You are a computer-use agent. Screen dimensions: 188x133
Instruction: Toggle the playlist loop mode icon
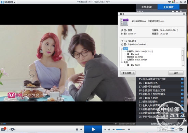(185, 12)
